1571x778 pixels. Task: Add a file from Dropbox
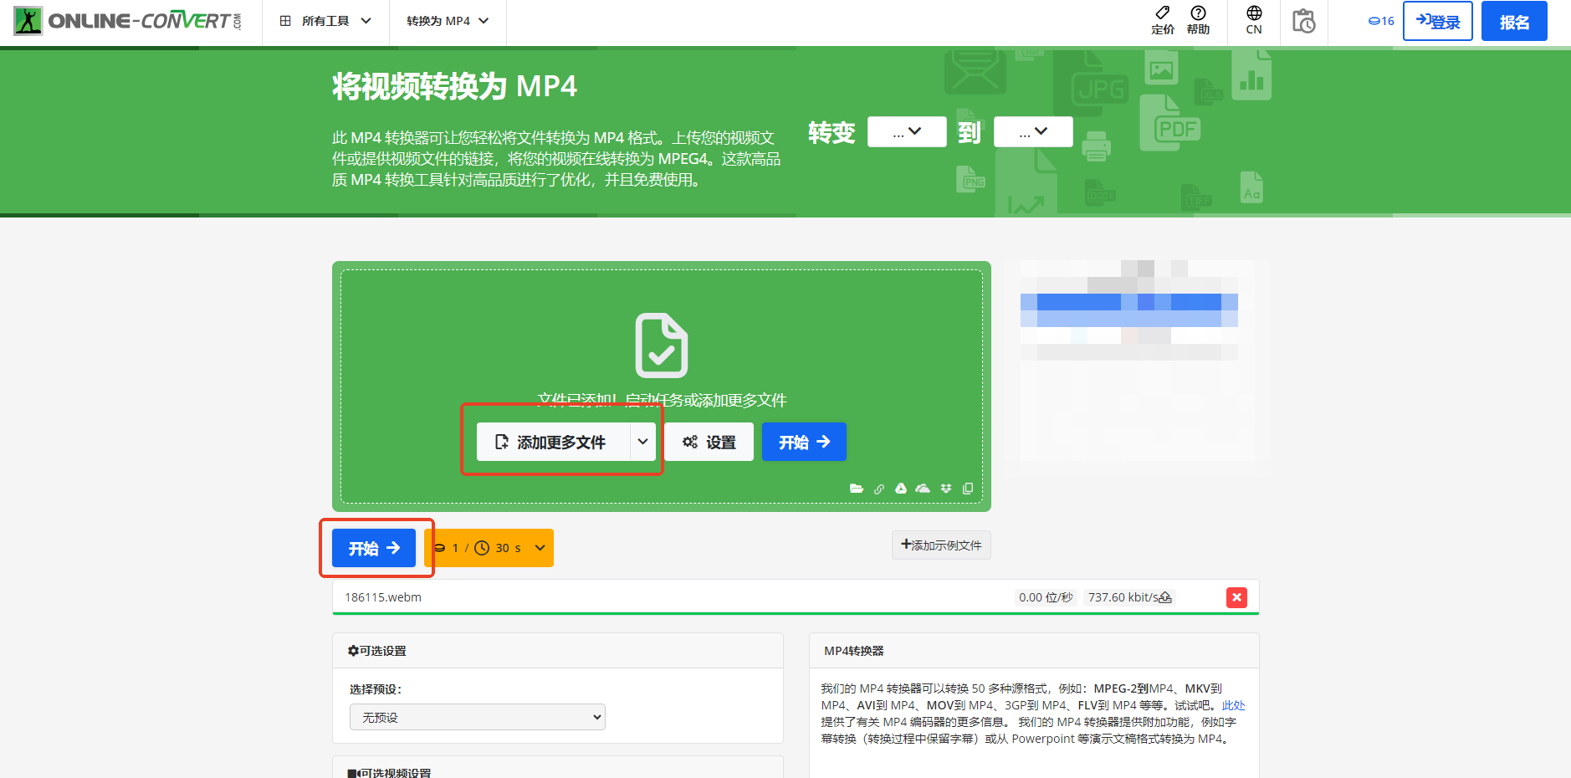click(x=945, y=489)
